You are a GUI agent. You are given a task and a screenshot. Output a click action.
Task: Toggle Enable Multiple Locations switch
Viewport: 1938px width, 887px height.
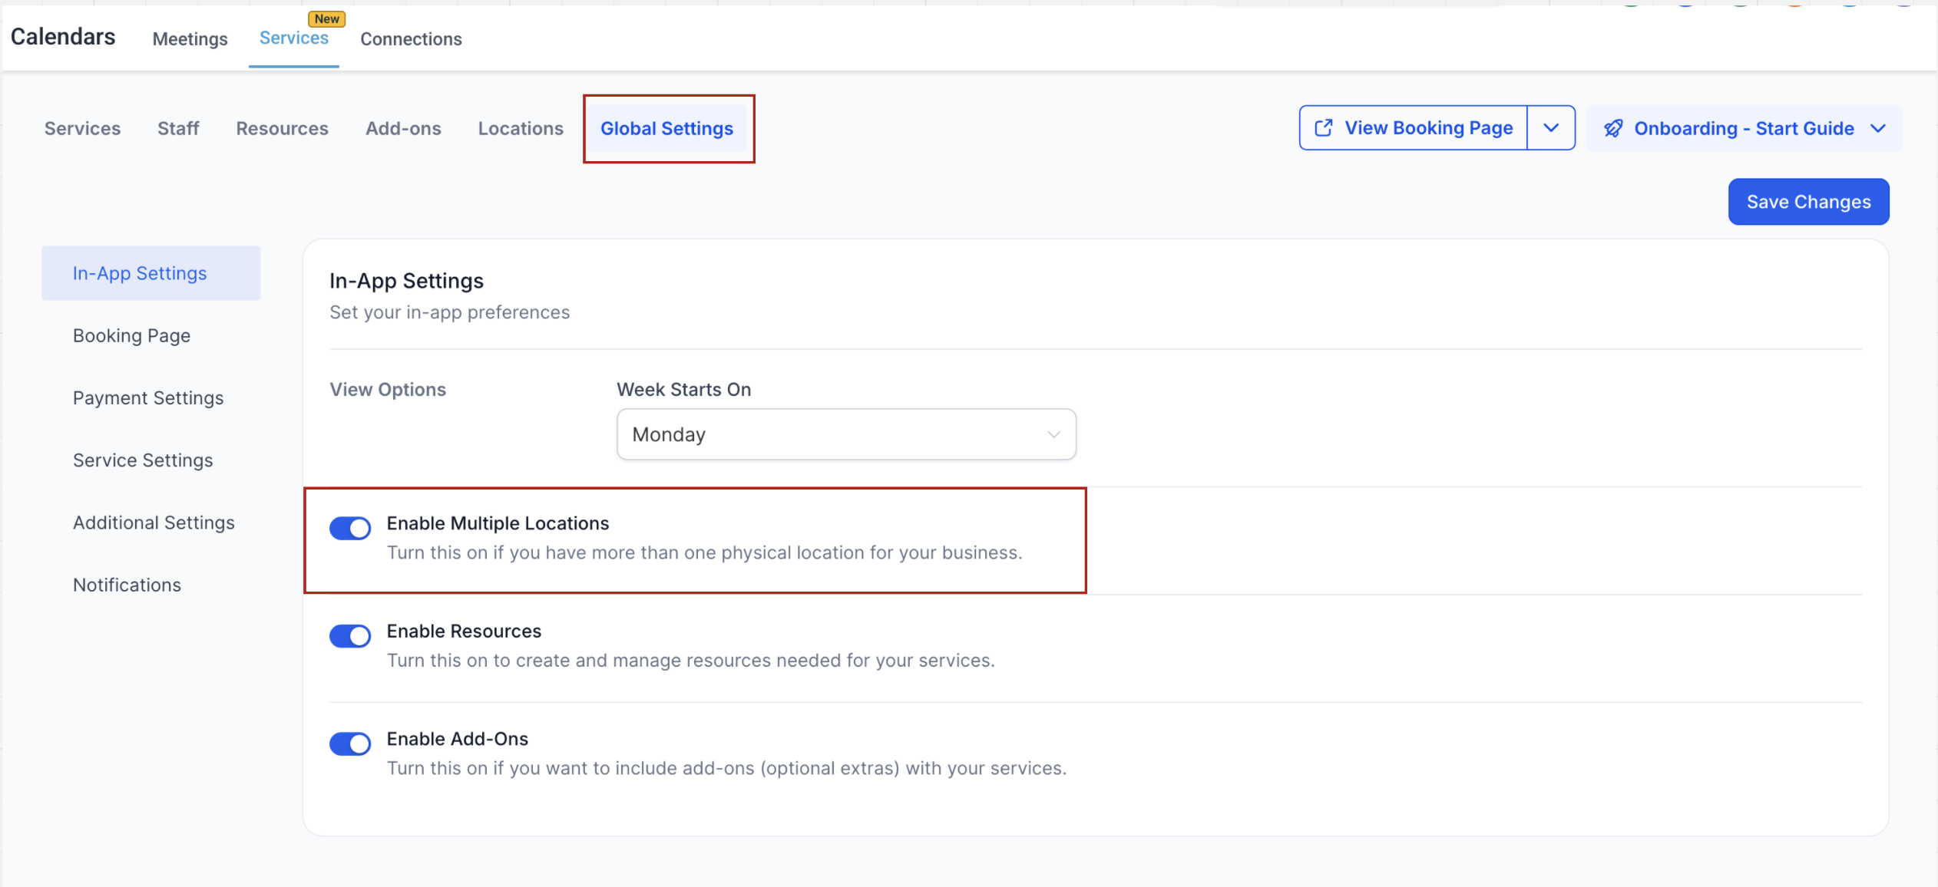coord(350,528)
